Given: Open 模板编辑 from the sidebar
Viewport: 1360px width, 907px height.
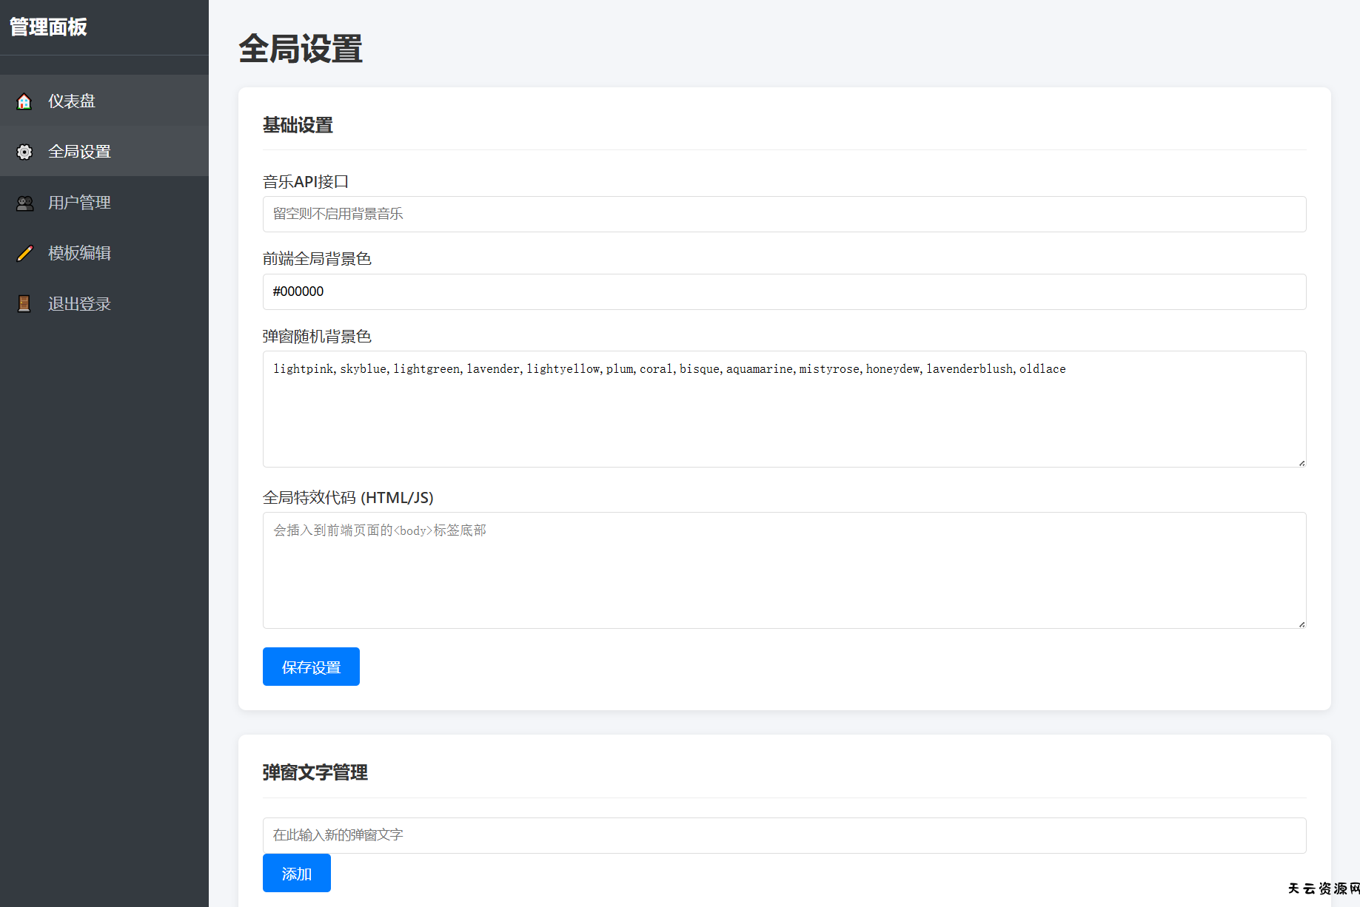Looking at the screenshot, I should pyautogui.click(x=79, y=253).
